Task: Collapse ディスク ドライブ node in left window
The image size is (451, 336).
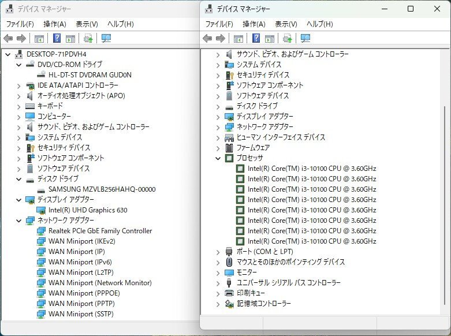Action: pos(18,179)
